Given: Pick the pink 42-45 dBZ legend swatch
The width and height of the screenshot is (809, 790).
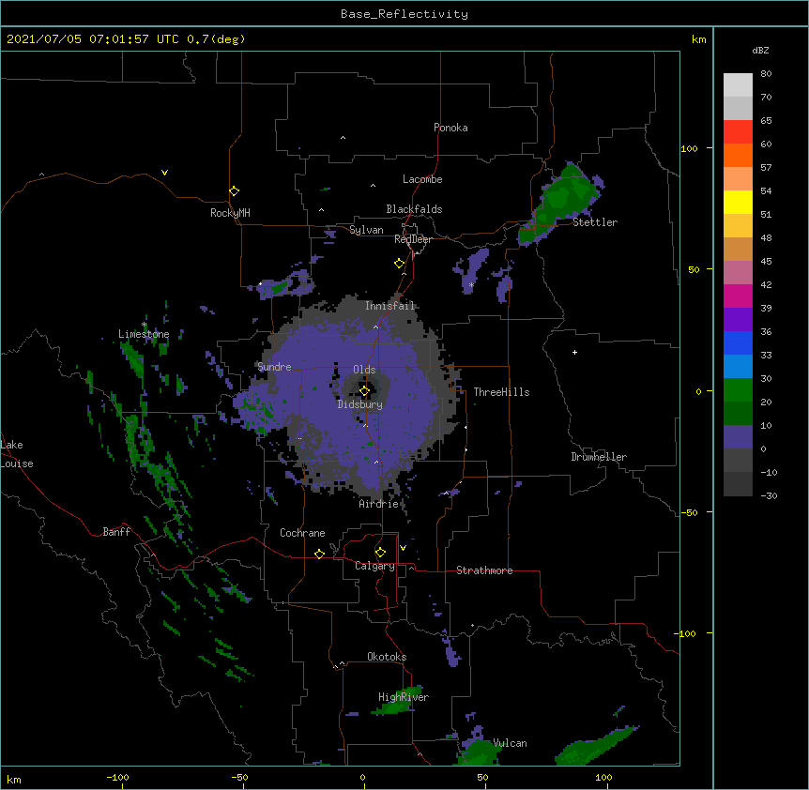Looking at the screenshot, I should click(738, 273).
